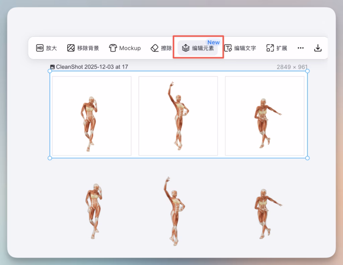Click the bottom-left selection resize handle
The height and width of the screenshot is (265, 343).
pyautogui.click(x=50, y=158)
